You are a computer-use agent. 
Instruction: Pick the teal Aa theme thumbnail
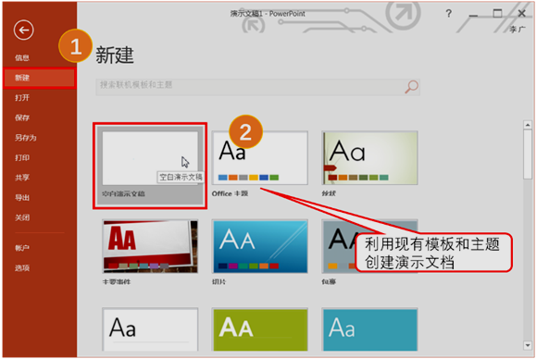(x=369, y=329)
